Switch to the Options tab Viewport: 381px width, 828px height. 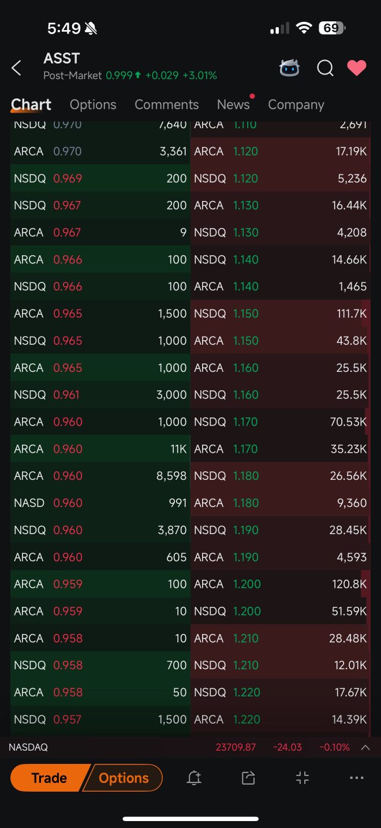coord(93,105)
